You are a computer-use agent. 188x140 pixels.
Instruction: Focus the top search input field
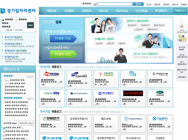click(115, 4)
